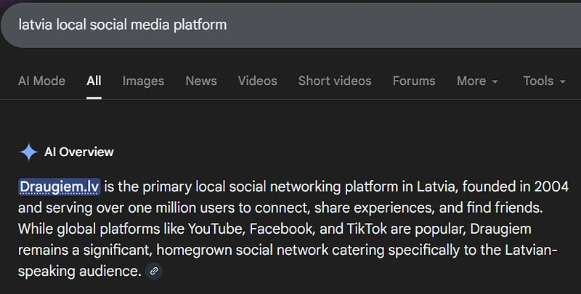The image size is (581, 294).
Task: Switch to the AI Mode tab
Action: click(41, 81)
